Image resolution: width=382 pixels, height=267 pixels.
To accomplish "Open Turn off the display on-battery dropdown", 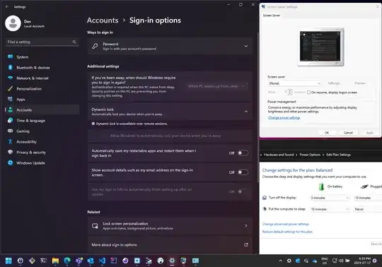I will (x=330, y=198).
